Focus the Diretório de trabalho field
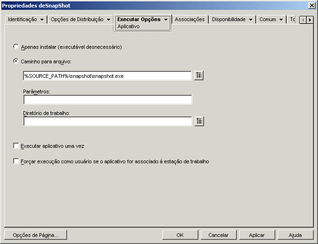 [108, 121]
